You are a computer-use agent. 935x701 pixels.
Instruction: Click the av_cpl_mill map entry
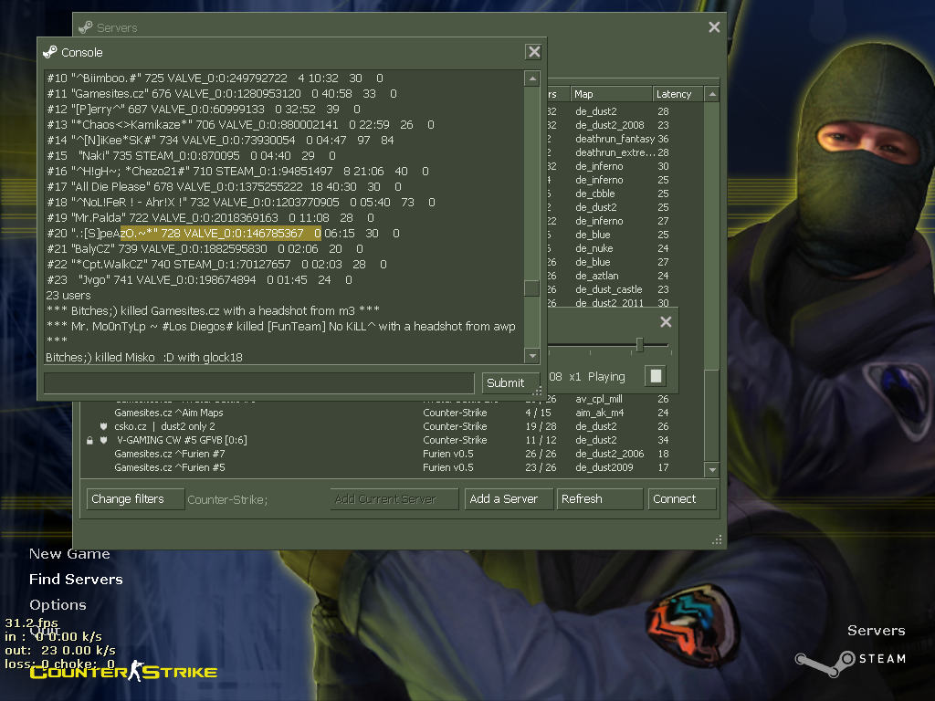click(599, 399)
